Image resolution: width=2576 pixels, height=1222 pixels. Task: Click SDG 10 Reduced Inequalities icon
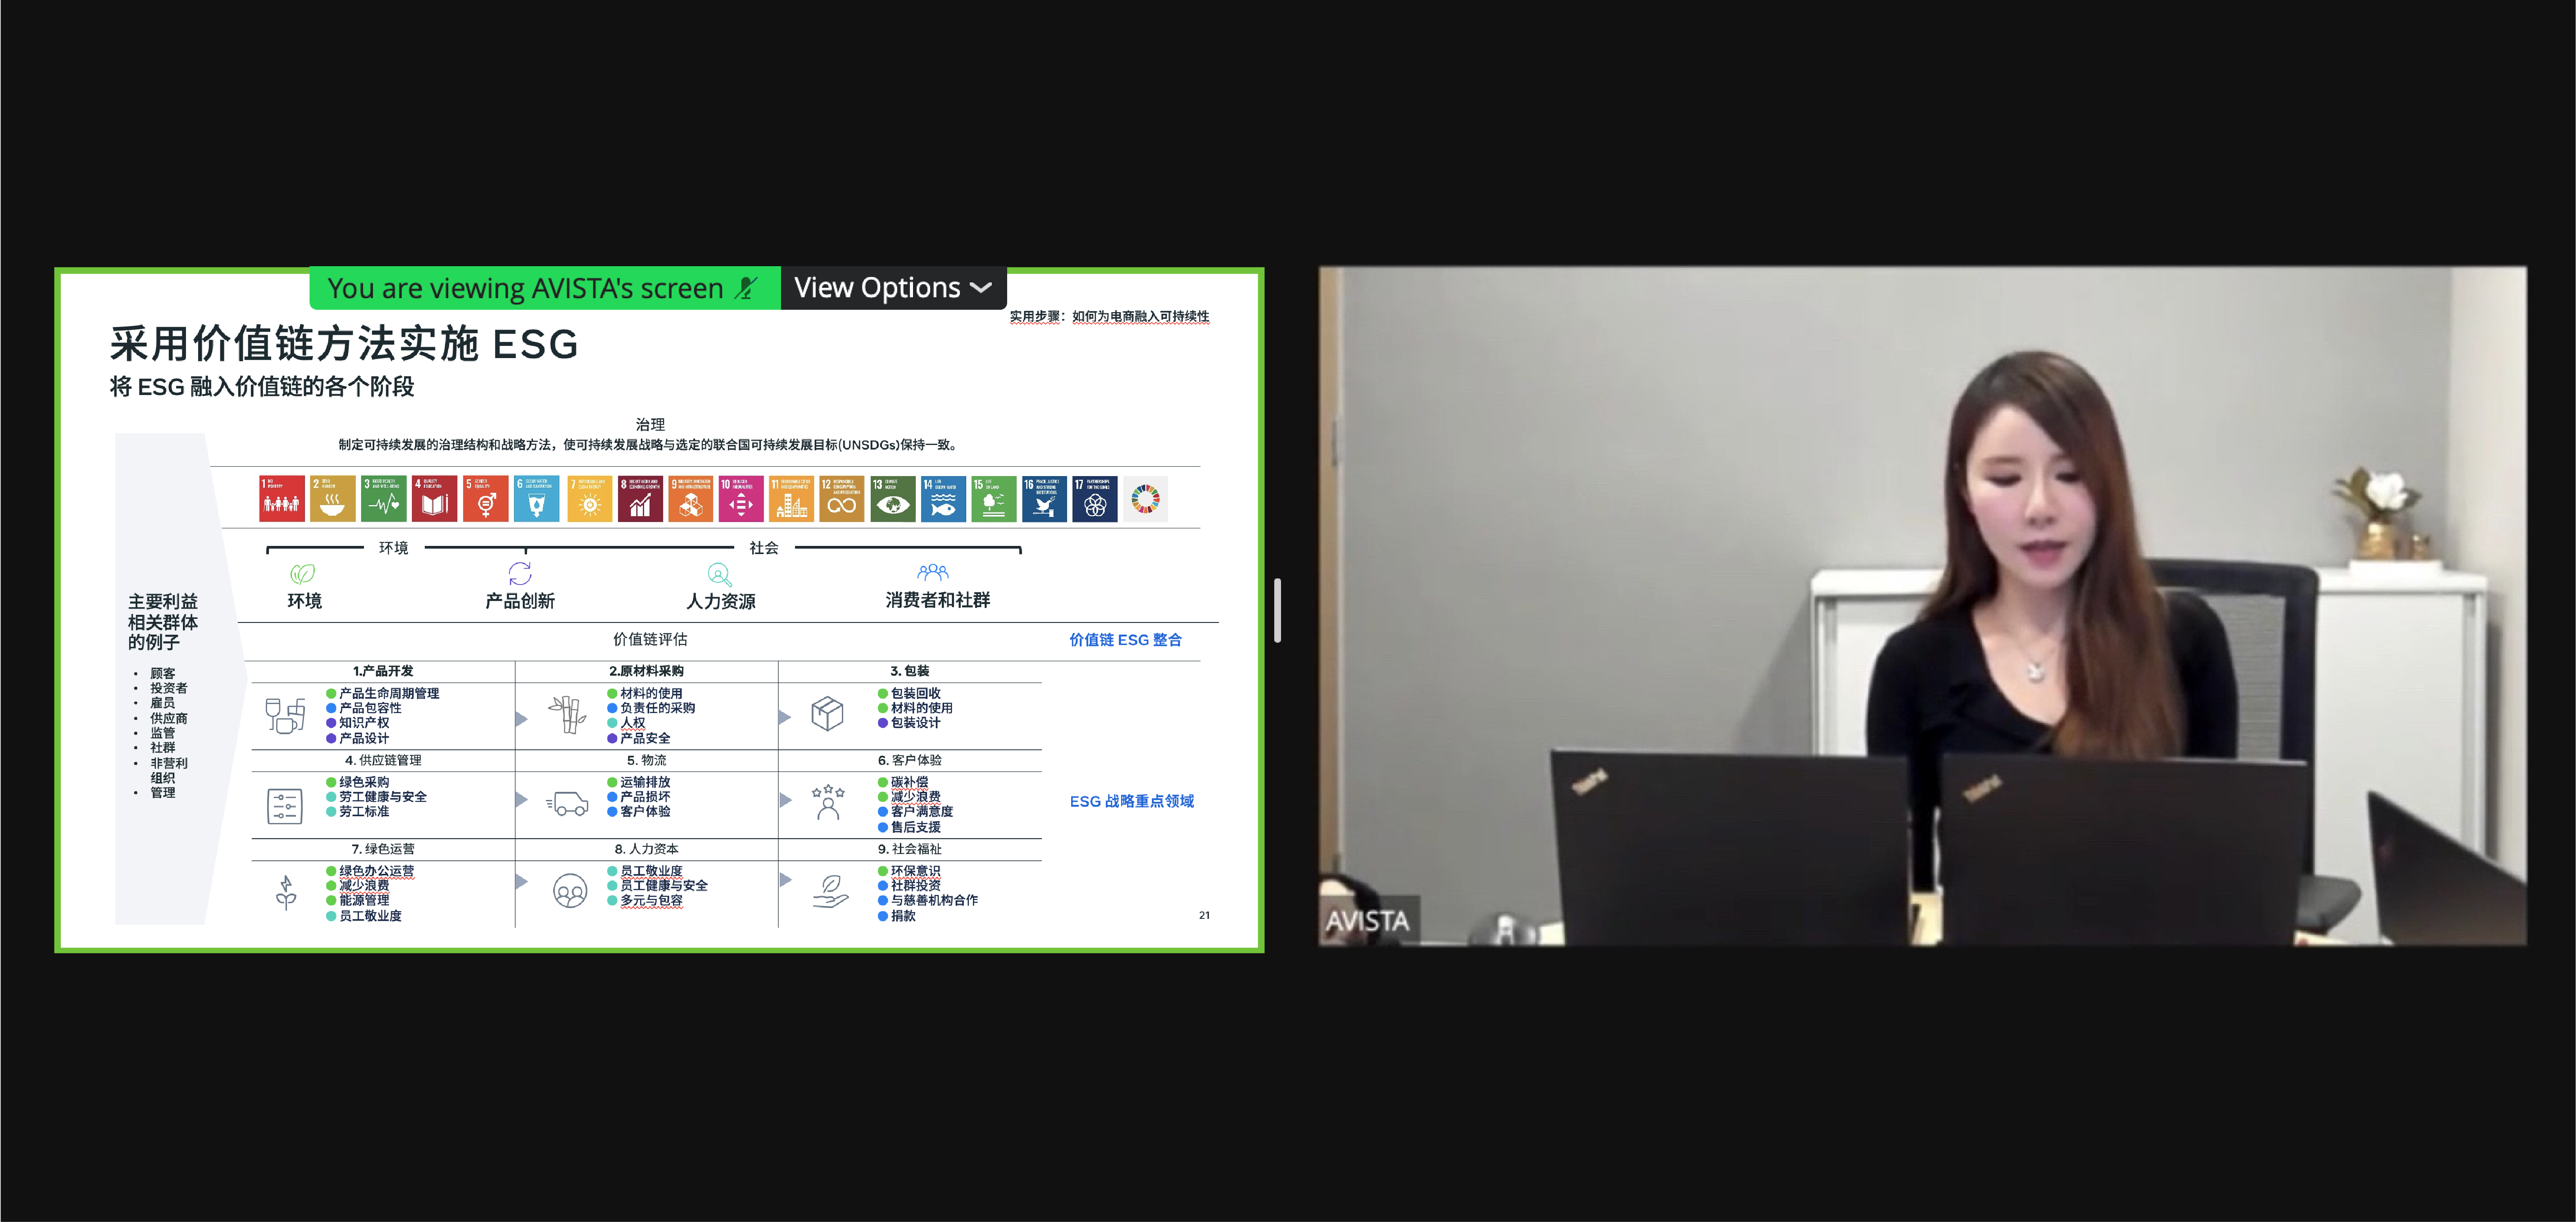coord(741,498)
